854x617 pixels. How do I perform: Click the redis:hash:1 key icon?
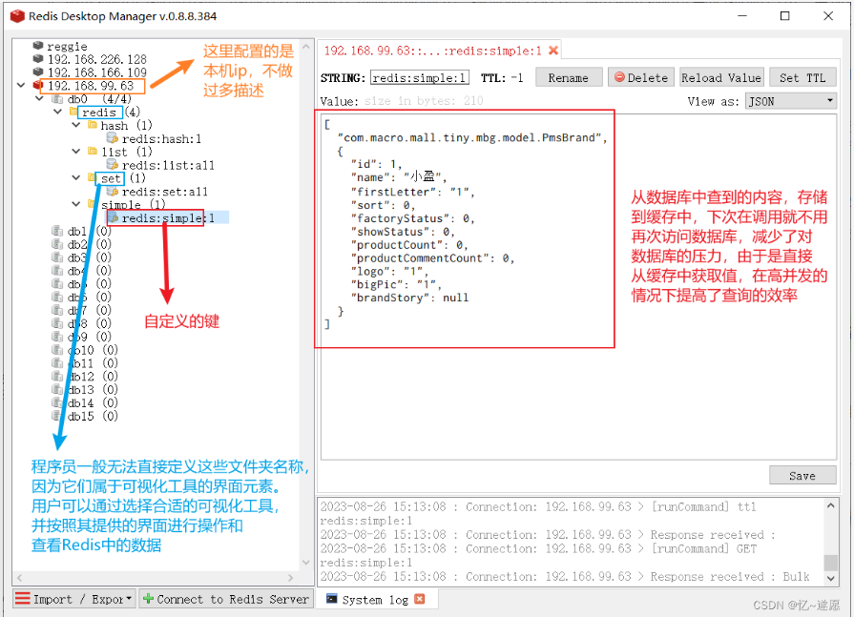click(x=113, y=138)
